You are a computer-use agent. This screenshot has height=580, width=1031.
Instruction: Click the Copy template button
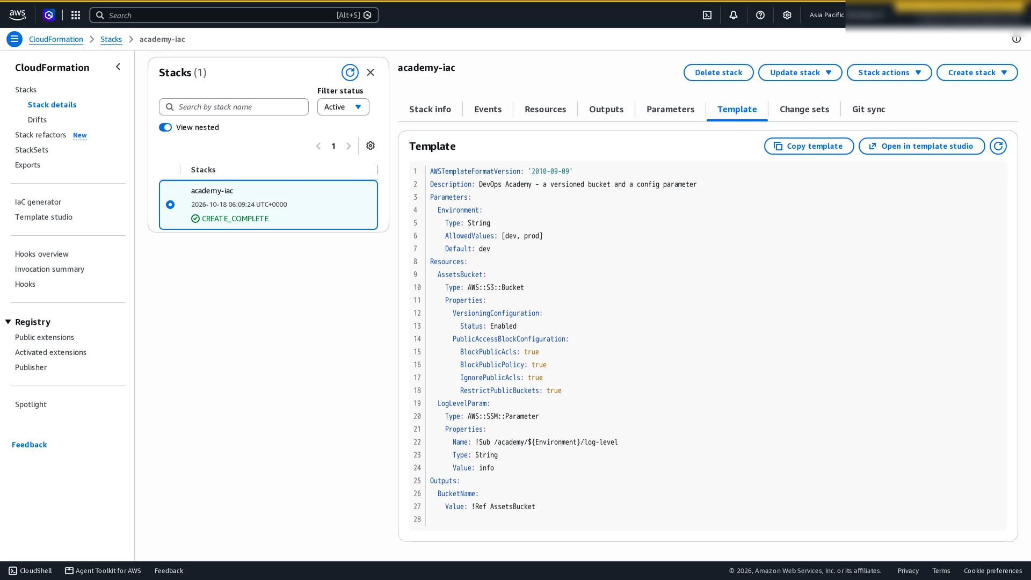coord(809,146)
